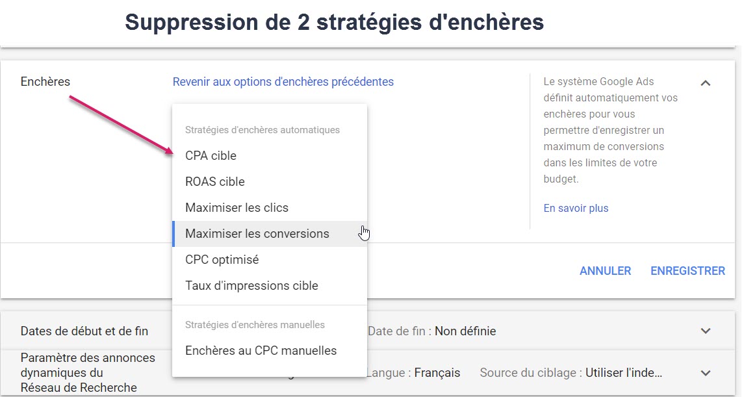The height and width of the screenshot is (397, 744).
Task: Click the "Stratégies d'enchères automatiques" group header
Action: tap(263, 129)
